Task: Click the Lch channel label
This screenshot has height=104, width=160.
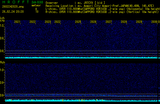Action: [x=2, y=18]
